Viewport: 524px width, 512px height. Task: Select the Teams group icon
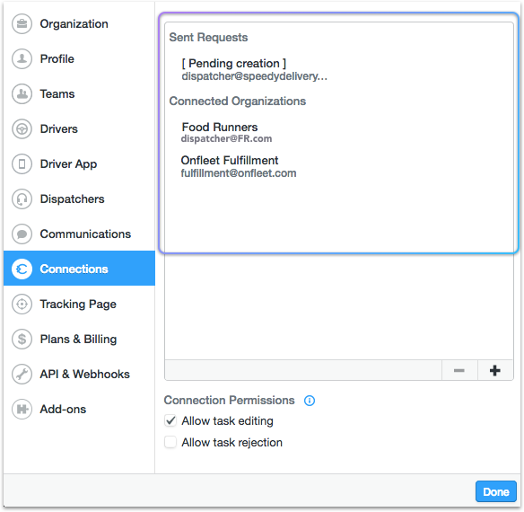coord(22,93)
